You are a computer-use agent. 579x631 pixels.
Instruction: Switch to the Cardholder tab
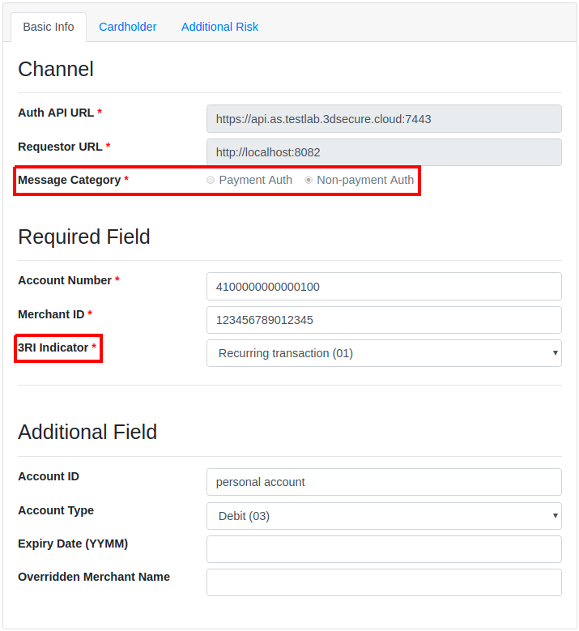pyautogui.click(x=127, y=27)
